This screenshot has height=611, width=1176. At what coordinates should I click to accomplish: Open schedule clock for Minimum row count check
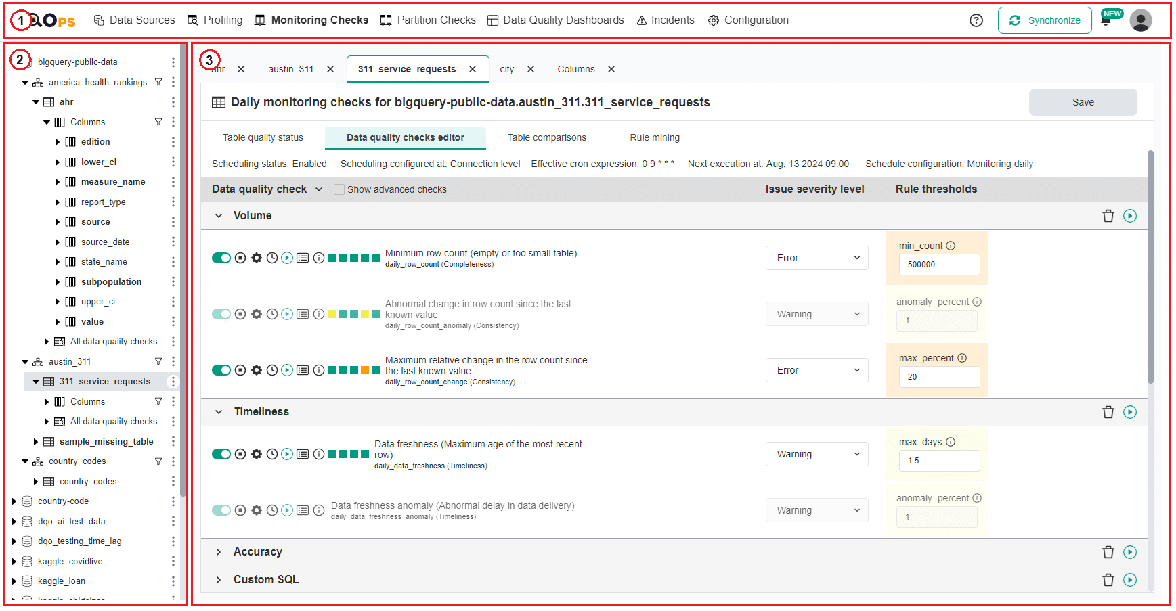pyautogui.click(x=271, y=258)
